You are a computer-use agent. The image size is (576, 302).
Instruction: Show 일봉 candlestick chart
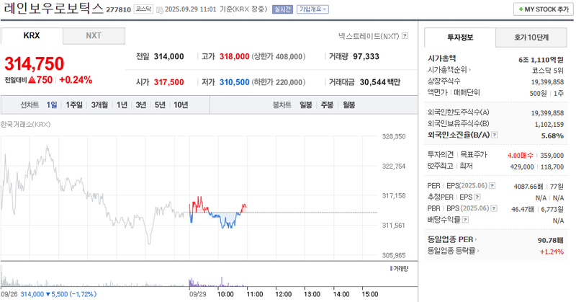(305, 105)
